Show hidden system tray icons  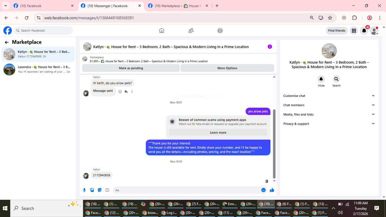[333, 208]
